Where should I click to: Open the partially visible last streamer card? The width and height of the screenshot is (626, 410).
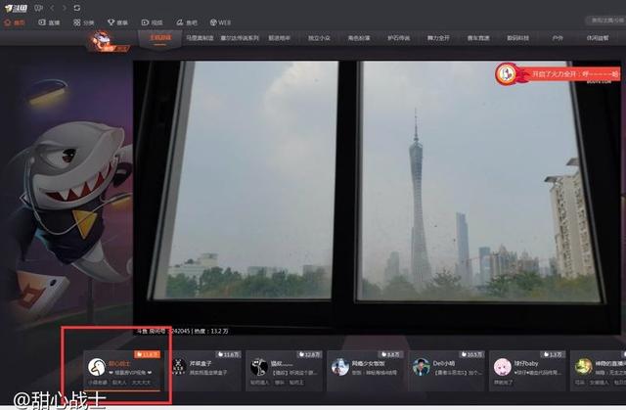[x=598, y=371]
